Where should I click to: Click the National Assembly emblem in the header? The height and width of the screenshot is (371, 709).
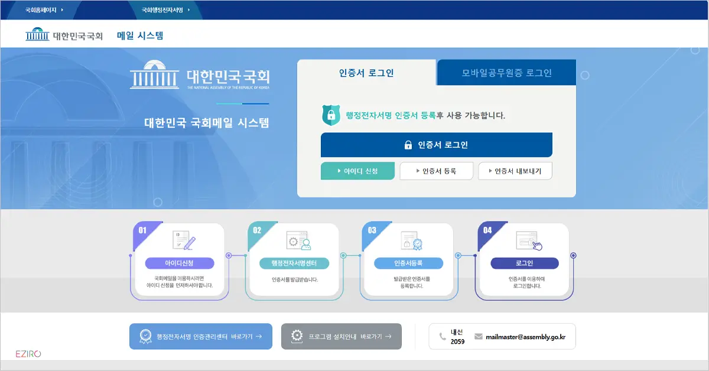click(37, 35)
